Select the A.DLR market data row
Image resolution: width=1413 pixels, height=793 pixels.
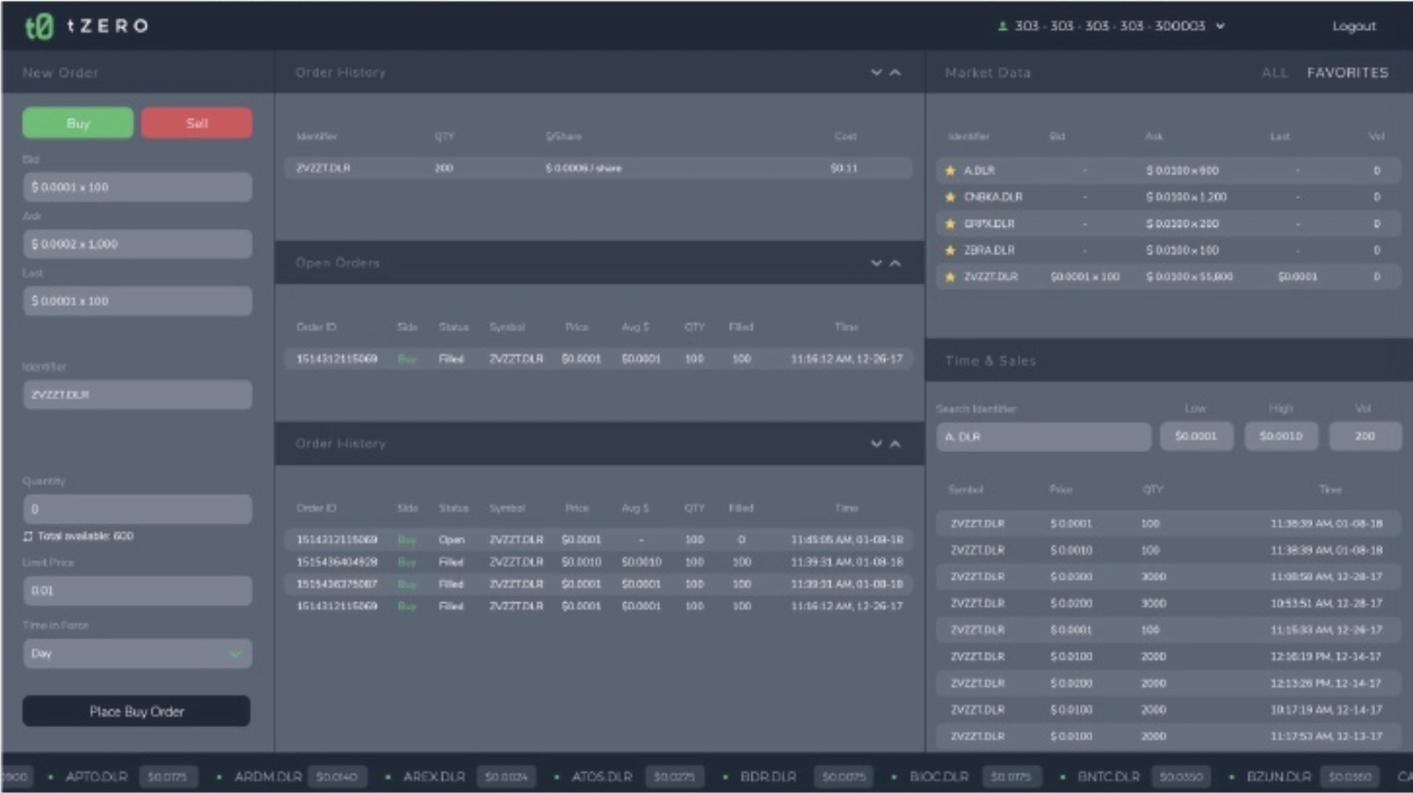(1168, 171)
